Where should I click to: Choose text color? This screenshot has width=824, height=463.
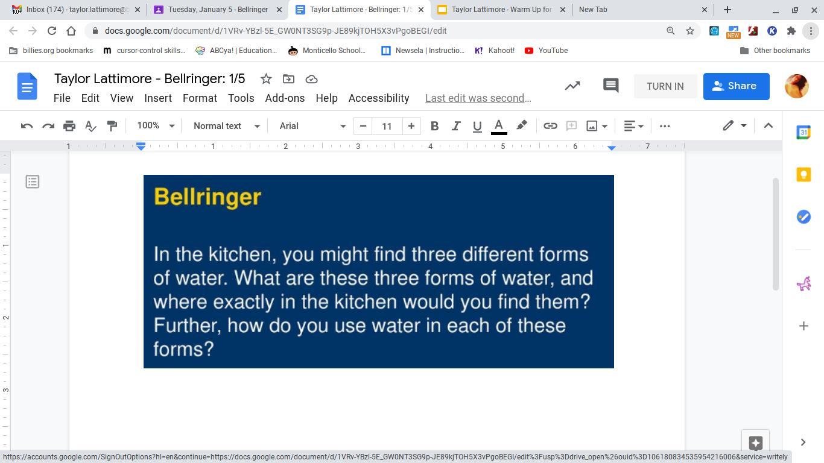[x=499, y=126]
